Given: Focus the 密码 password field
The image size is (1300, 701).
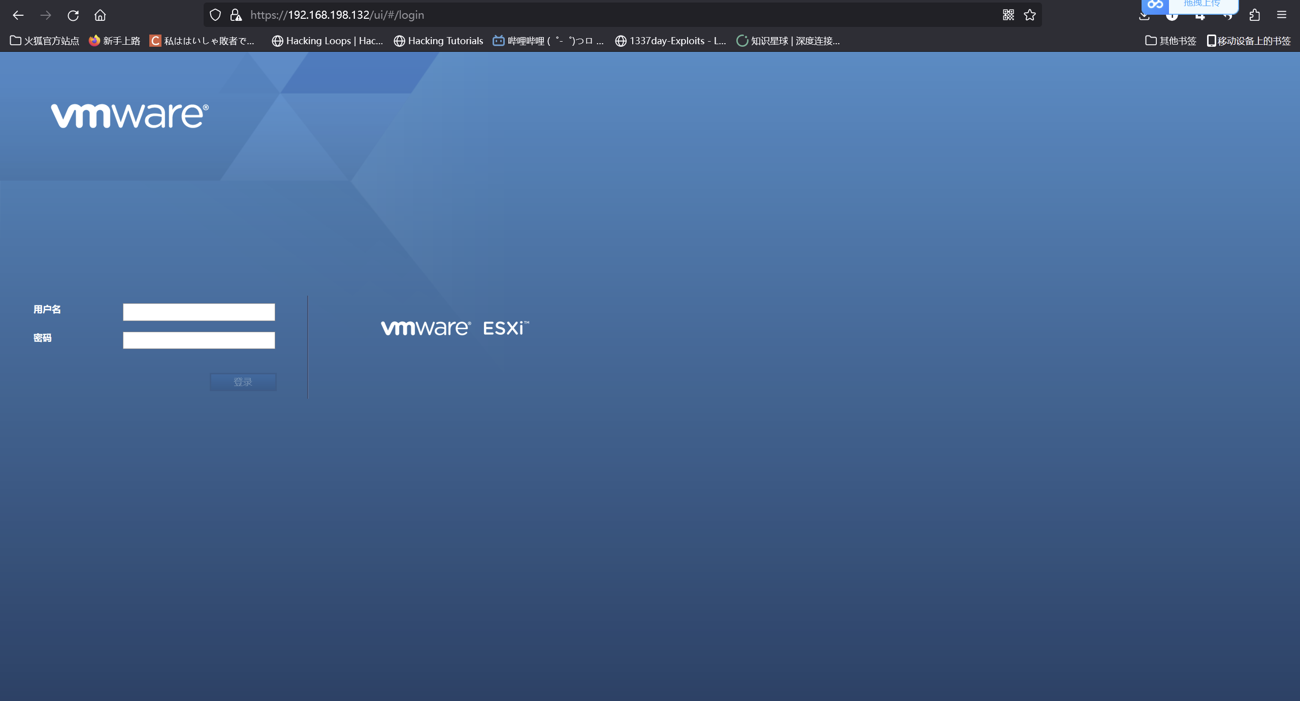Looking at the screenshot, I should (x=199, y=340).
